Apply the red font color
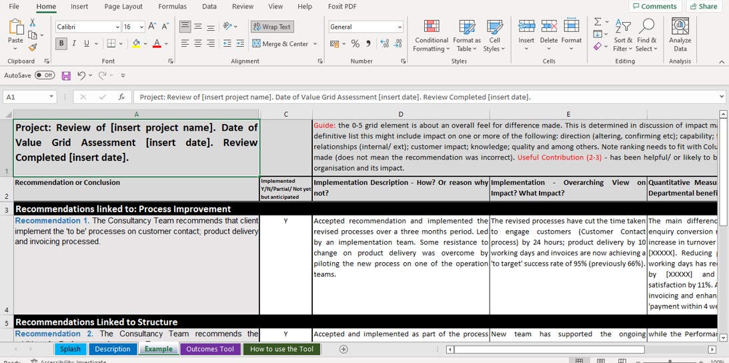729x363 pixels. tap(157, 44)
